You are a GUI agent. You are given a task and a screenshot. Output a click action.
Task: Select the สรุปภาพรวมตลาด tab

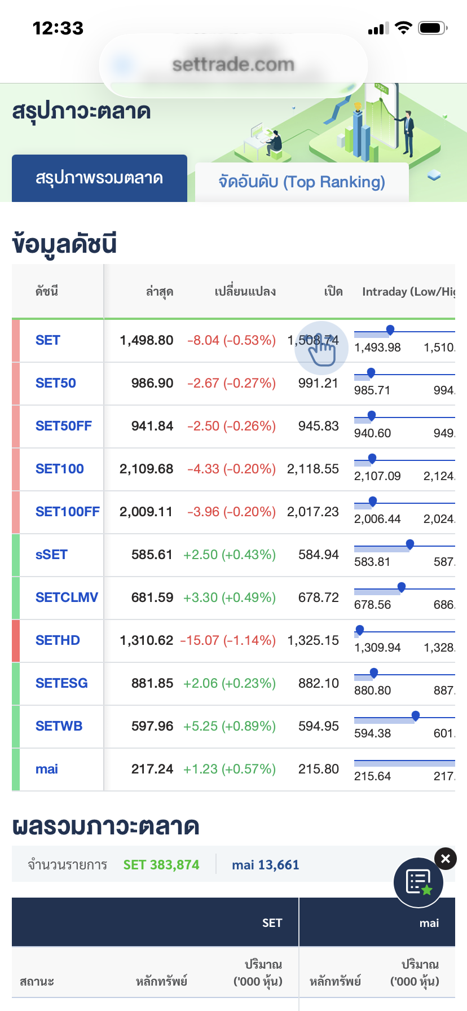point(99,178)
